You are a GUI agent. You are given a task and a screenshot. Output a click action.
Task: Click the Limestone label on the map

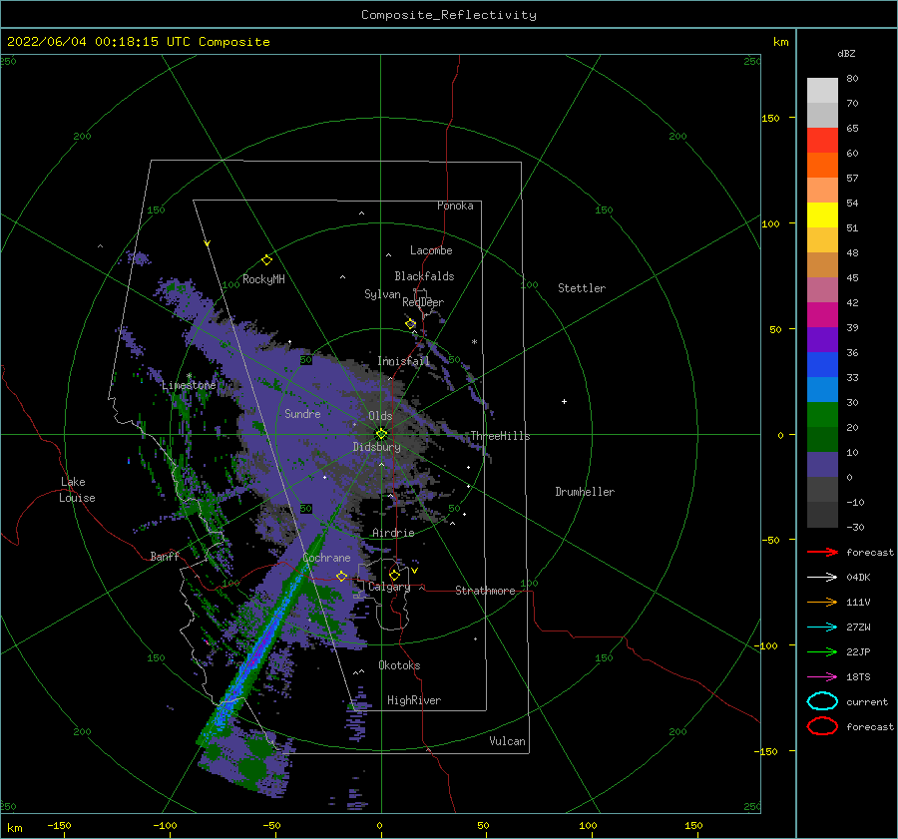point(189,385)
